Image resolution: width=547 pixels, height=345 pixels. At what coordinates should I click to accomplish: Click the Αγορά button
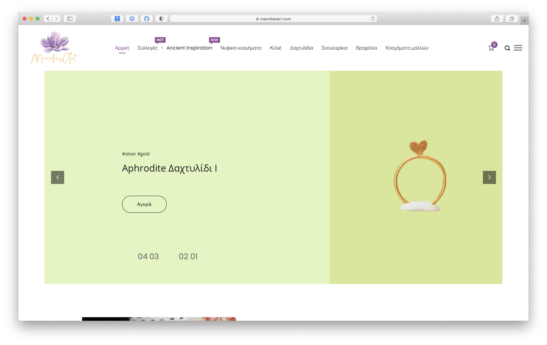pos(144,204)
